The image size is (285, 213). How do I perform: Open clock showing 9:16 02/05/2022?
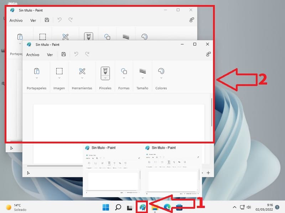point(264,207)
